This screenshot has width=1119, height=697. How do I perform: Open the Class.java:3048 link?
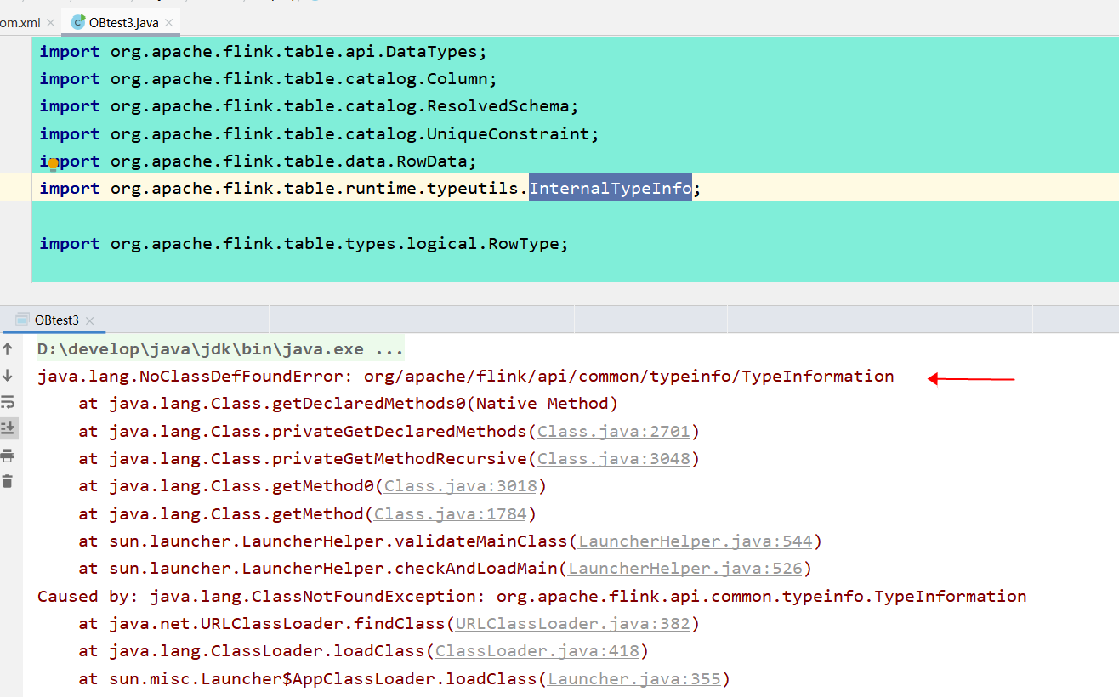click(613, 458)
